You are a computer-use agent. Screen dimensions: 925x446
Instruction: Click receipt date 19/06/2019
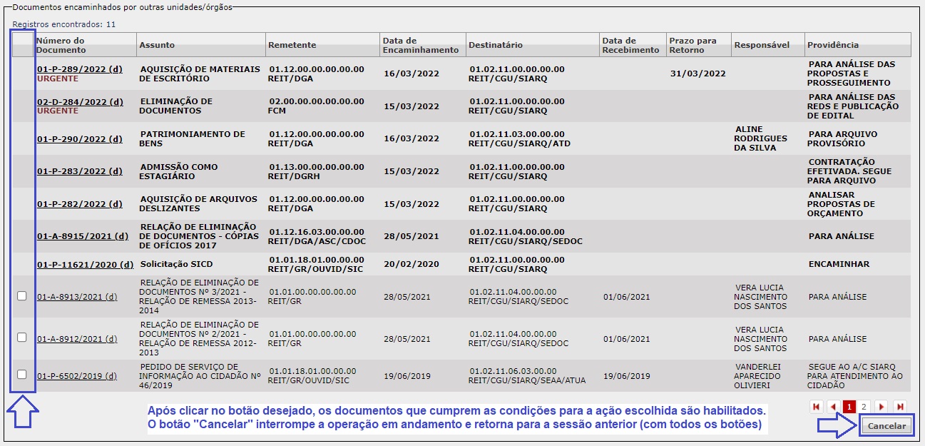(x=627, y=376)
